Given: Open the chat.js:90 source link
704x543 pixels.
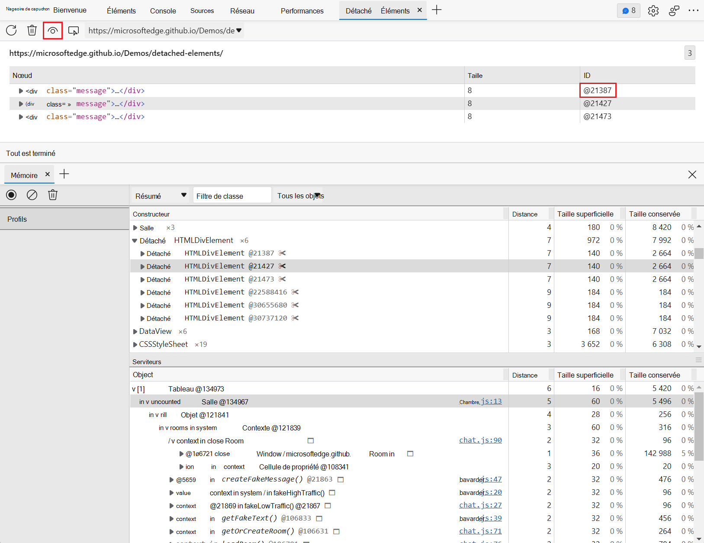Looking at the screenshot, I should point(480,440).
